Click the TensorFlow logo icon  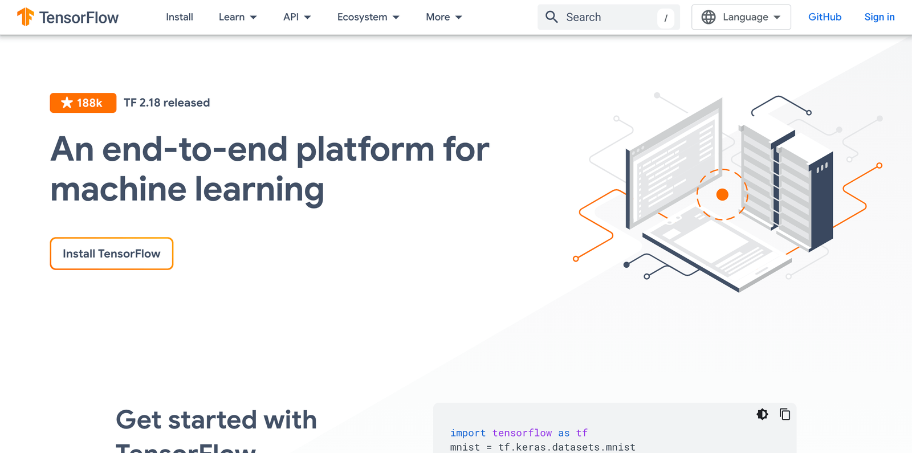click(26, 17)
